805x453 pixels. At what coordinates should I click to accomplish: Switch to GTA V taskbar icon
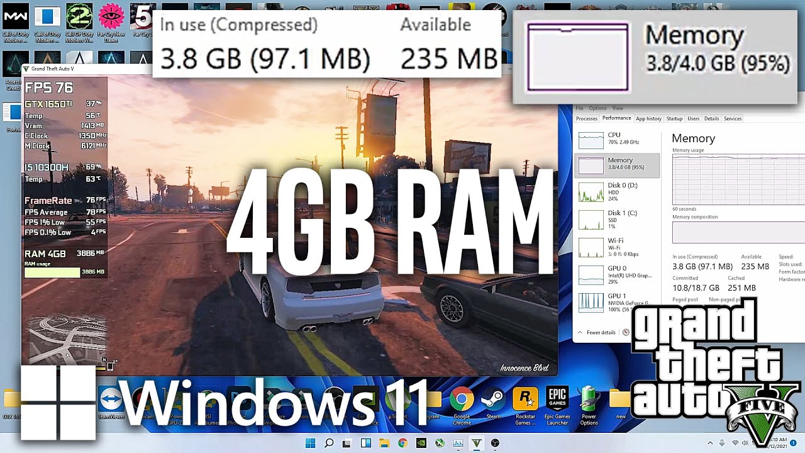[477, 443]
